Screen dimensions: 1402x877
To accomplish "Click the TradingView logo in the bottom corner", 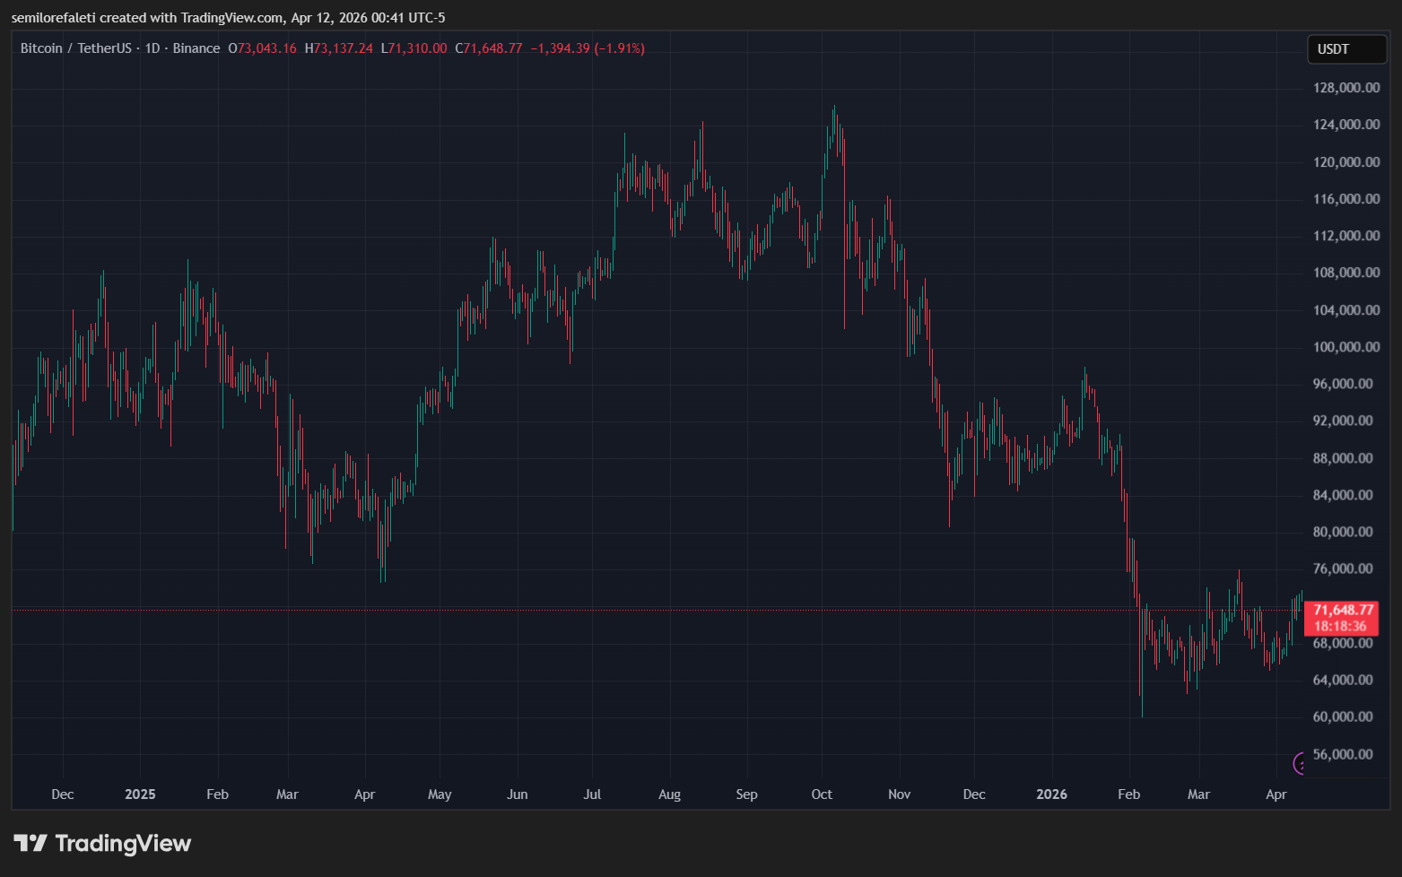I will coord(102,843).
